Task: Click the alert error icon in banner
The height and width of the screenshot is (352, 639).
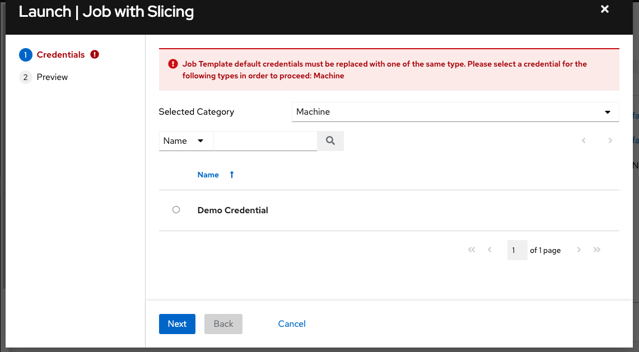Action: 173,64
